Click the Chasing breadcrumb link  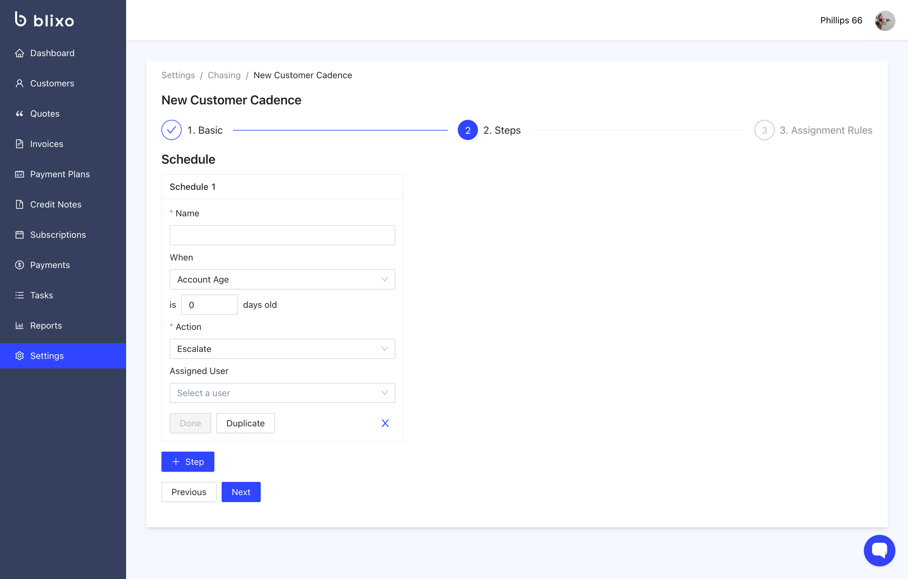tap(224, 75)
